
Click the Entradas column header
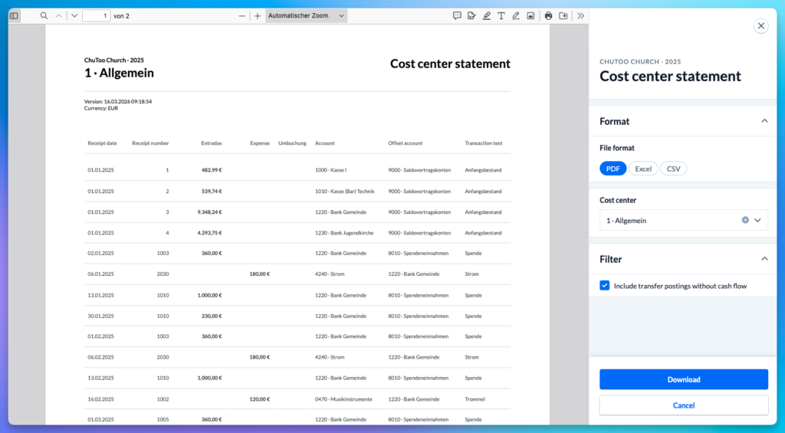point(212,143)
